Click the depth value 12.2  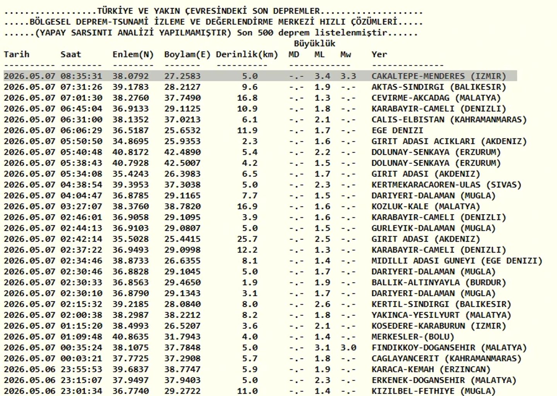click(x=247, y=250)
